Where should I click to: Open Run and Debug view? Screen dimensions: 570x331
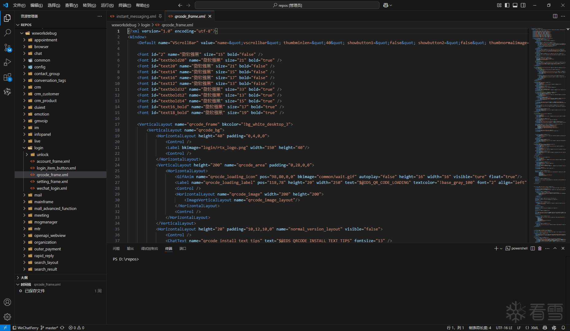(x=7, y=62)
